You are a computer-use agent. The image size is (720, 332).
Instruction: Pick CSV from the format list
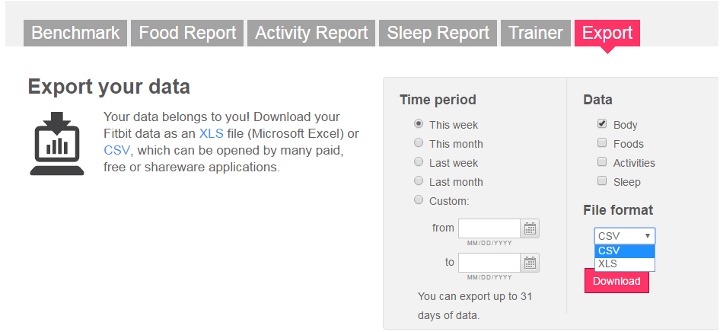625,251
